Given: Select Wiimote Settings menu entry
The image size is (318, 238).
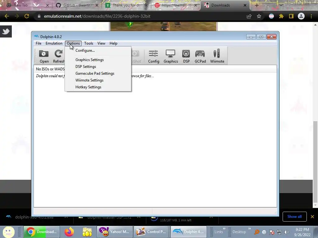Looking at the screenshot, I should (98, 80).
